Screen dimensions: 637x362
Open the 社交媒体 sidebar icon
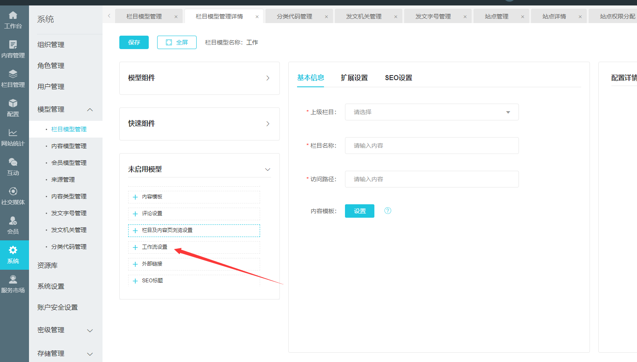(13, 192)
